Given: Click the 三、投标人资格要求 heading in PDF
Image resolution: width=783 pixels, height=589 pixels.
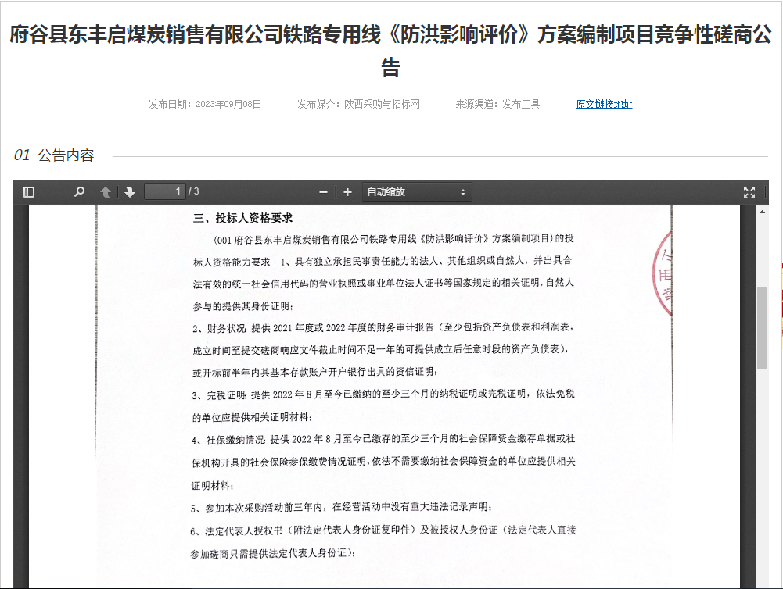Looking at the screenshot, I should click(242, 218).
